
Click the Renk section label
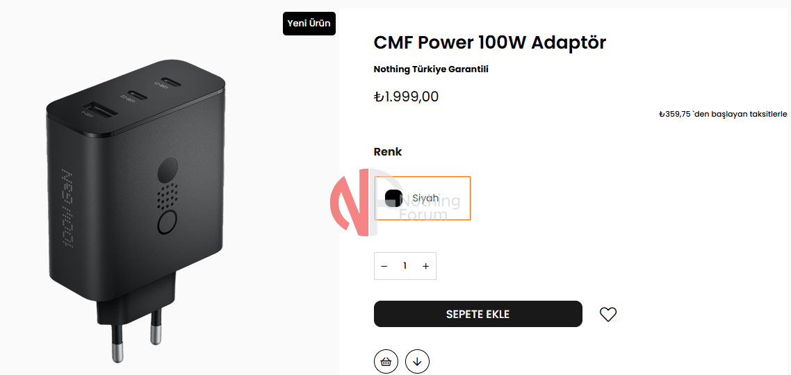(x=388, y=152)
